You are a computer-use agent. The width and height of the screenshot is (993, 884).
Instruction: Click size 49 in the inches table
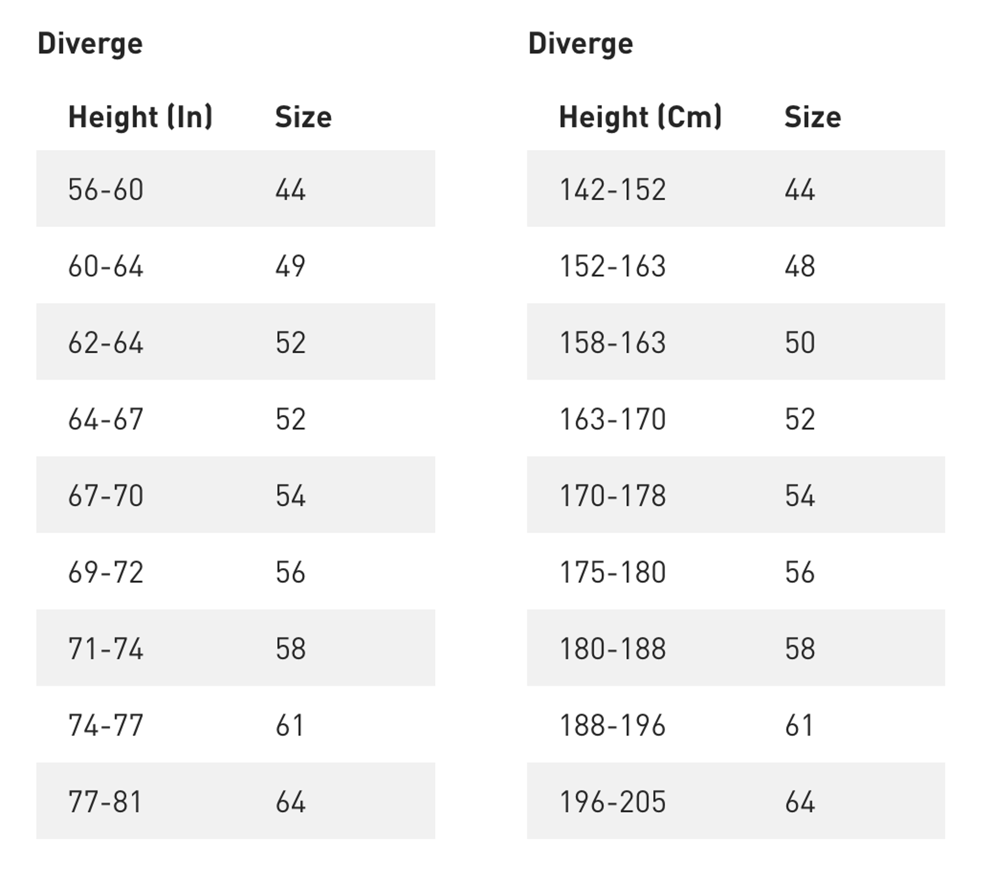290,266
